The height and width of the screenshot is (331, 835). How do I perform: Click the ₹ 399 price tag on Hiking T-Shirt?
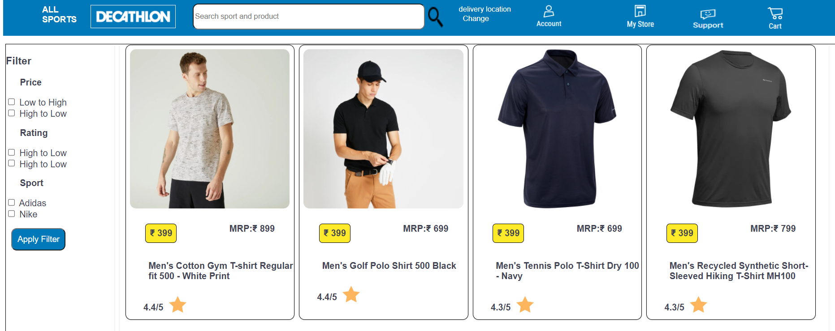click(x=682, y=233)
